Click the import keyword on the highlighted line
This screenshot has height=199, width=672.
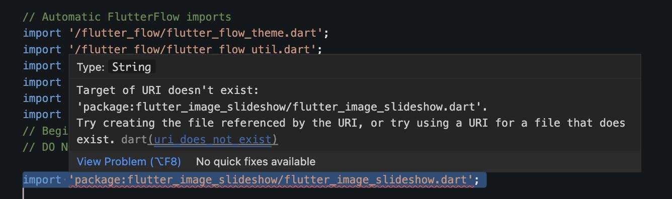point(42,179)
